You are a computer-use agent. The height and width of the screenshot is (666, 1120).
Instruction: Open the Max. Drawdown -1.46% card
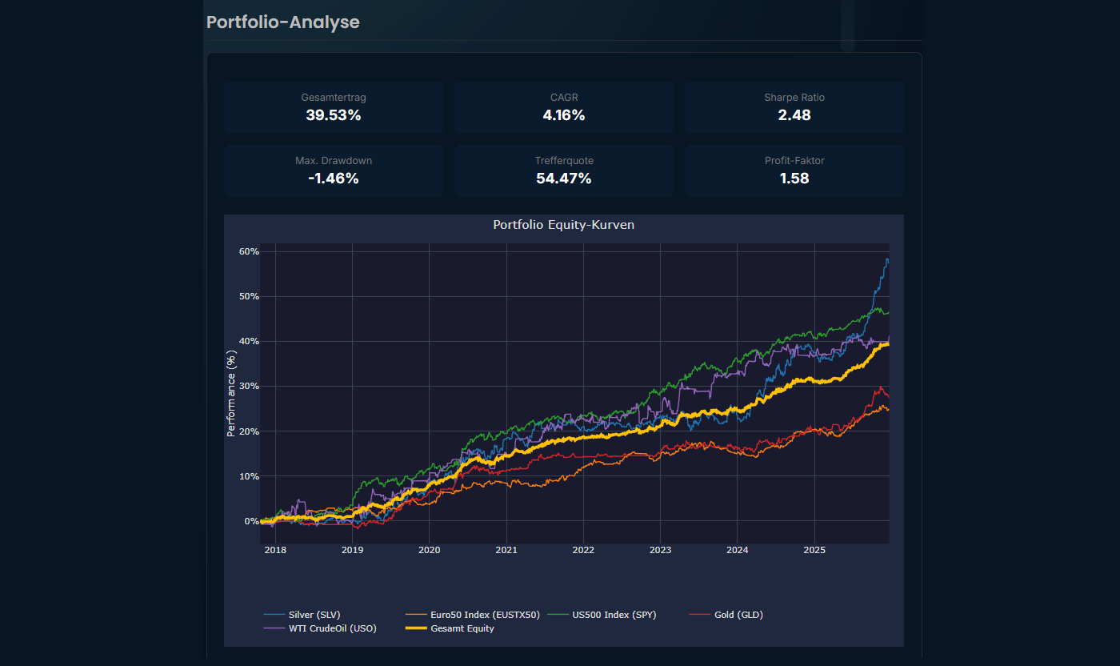pyautogui.click(x=334, y=171)
